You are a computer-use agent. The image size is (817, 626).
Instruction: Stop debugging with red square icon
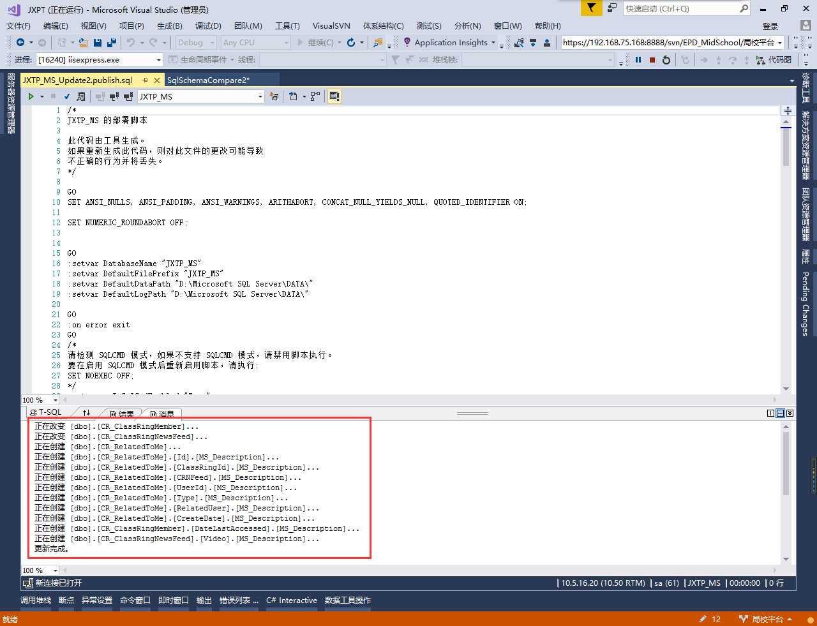[652, 59]
